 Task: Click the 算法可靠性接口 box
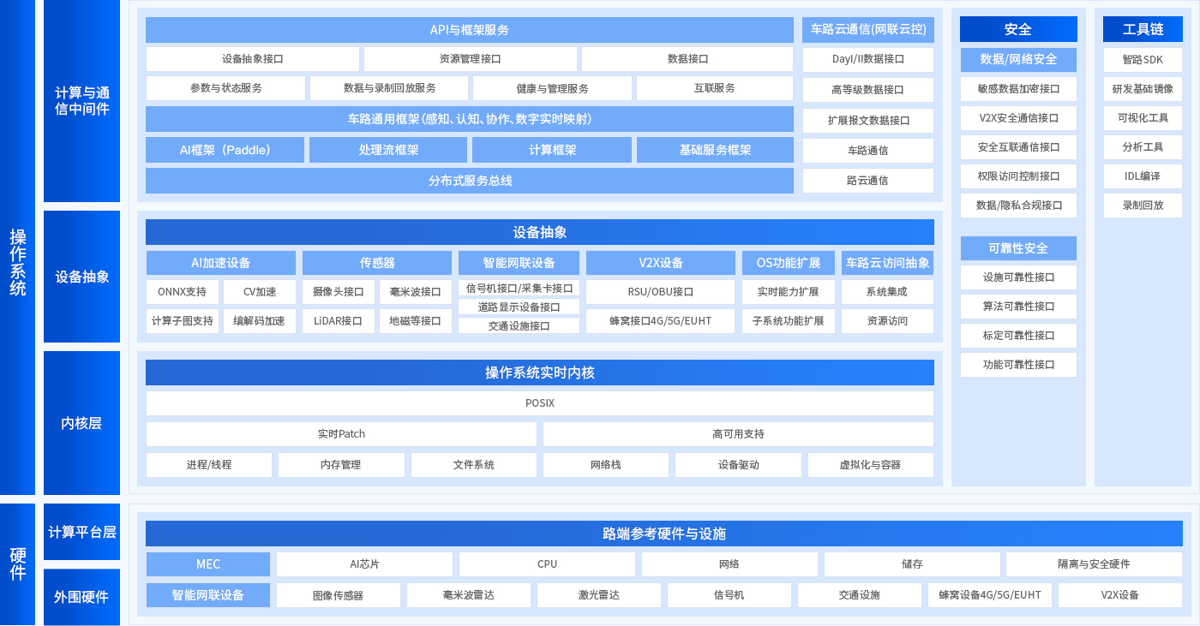click(1018, 307)
